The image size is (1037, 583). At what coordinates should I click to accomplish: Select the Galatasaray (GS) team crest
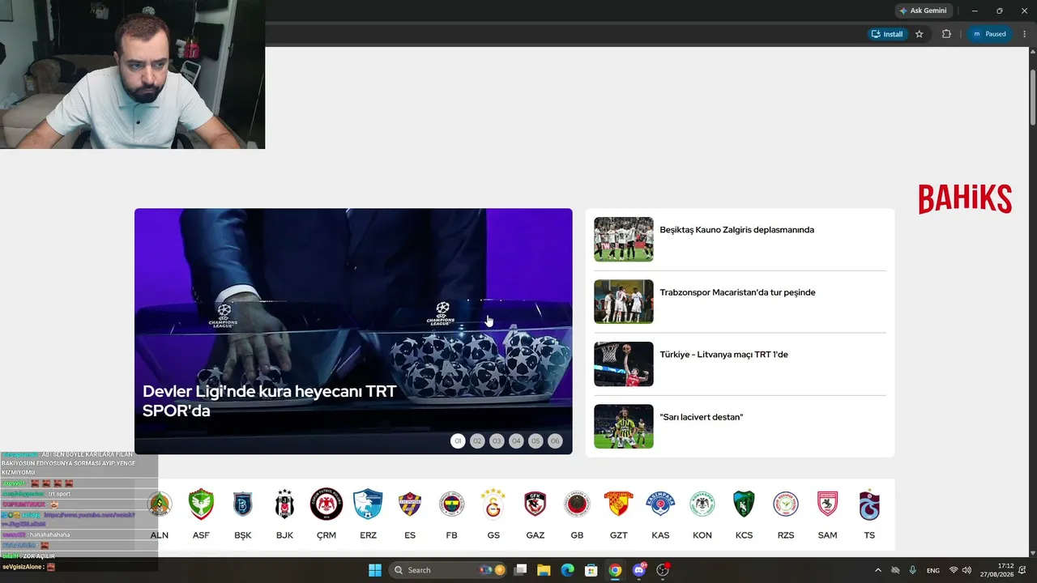click(493, 504)
